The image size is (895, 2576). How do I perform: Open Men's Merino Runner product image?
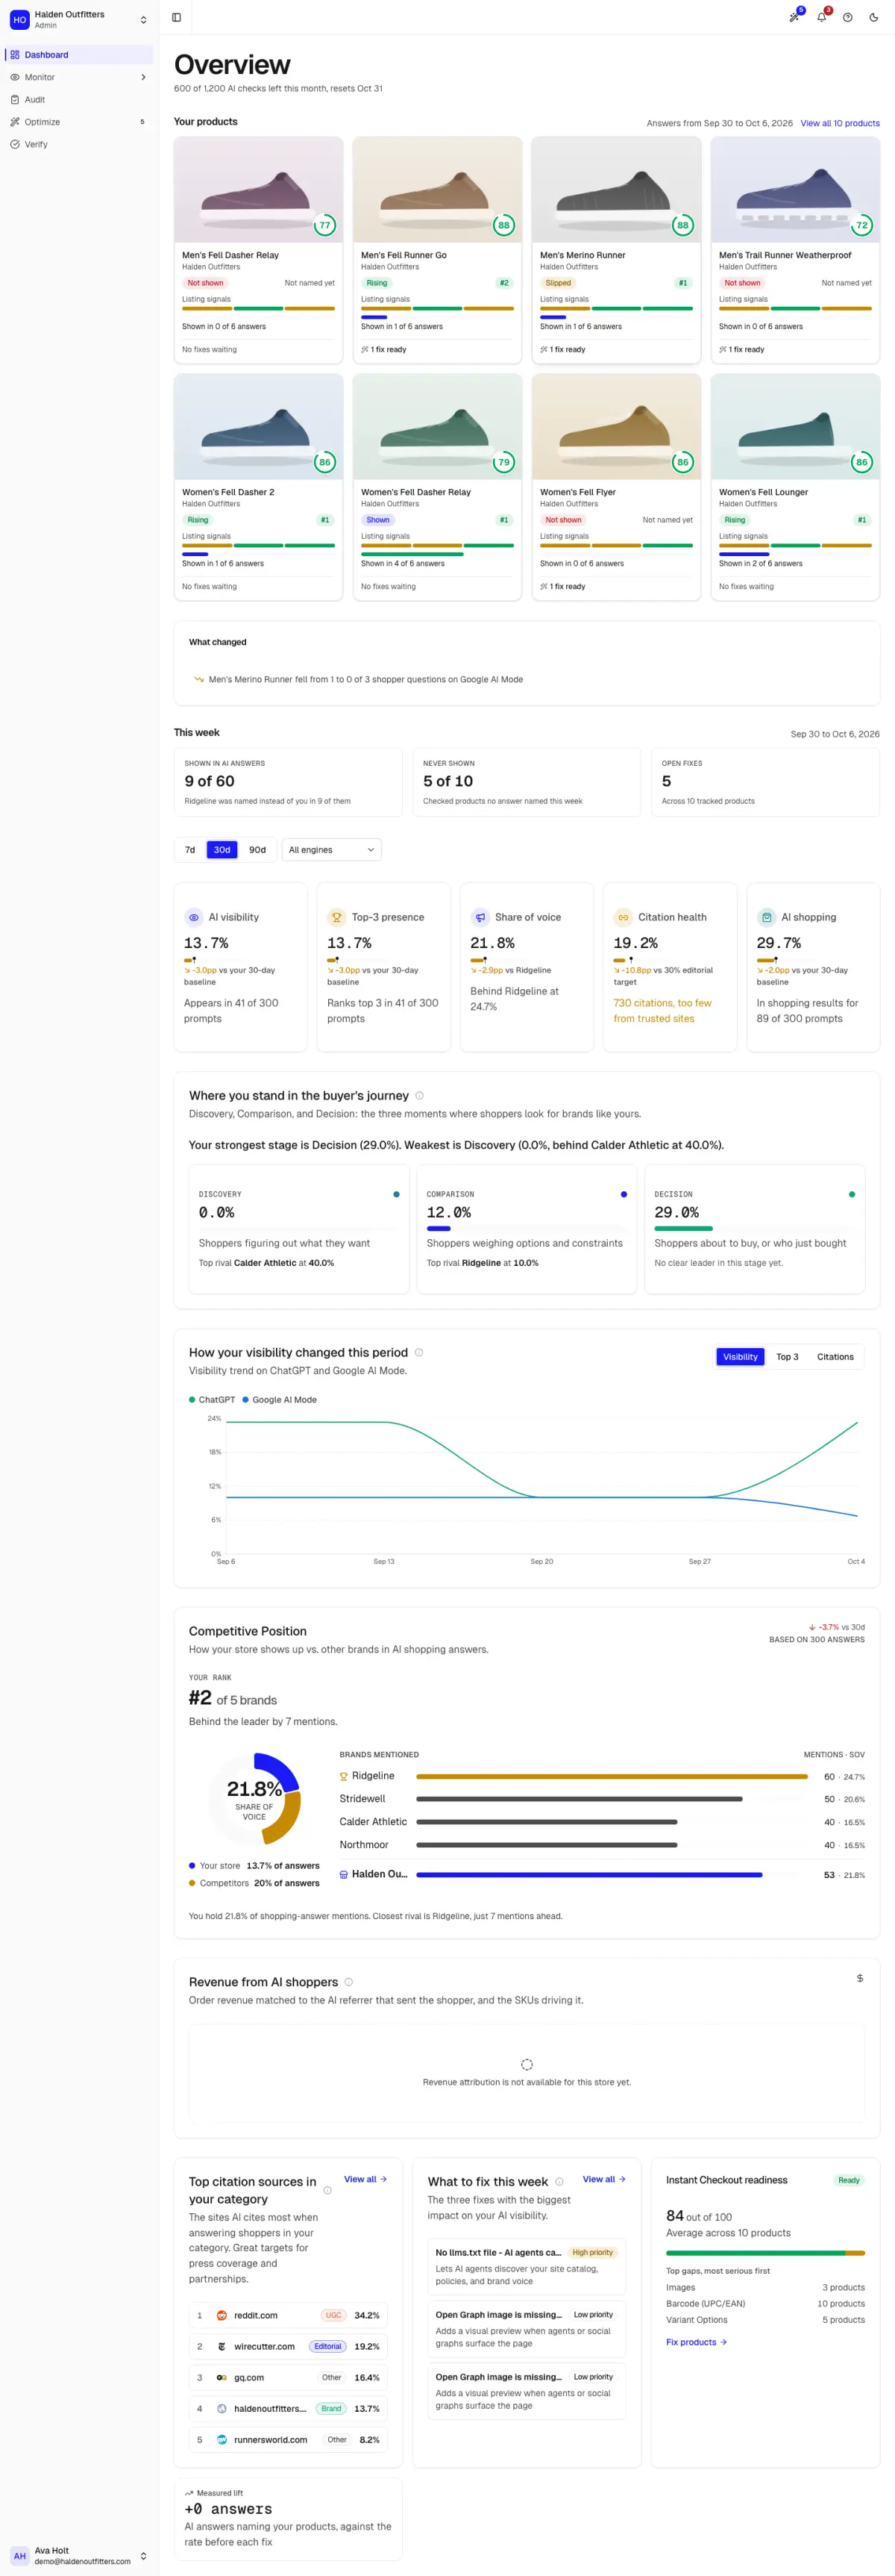(616, 189)
